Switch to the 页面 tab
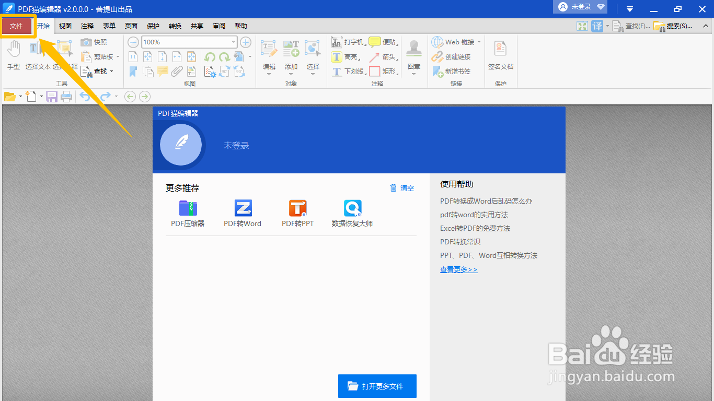Screen dimensions: 714x401 click(131, 26)
